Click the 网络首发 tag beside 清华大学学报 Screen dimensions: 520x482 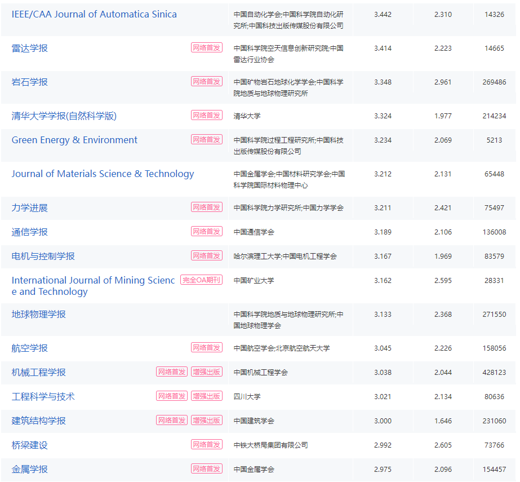click(207, 116)
